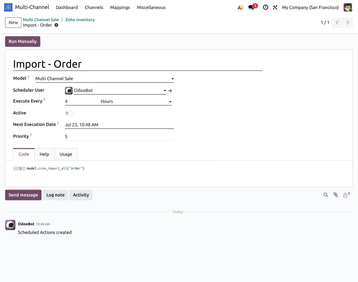
Task: Click the Next Execution Date field
Action: pyautogui.click(x=119, y=125)
